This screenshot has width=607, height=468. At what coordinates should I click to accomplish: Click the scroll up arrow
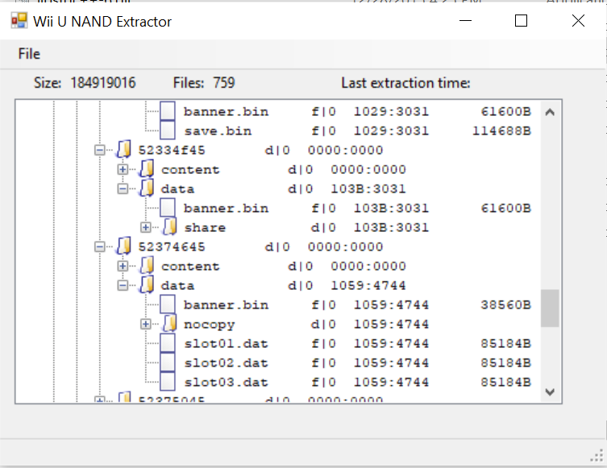pyautogui.click(x=550, y=113)
